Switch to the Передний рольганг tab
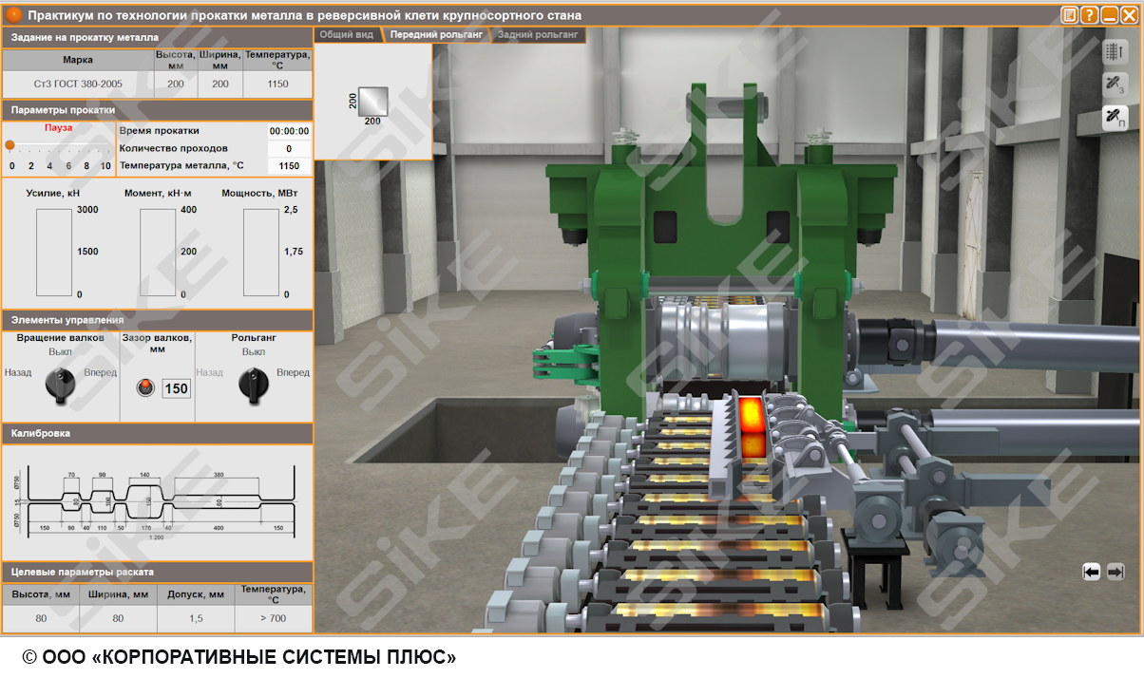Viewport: 1144px width, 678px height. [437, 34]
